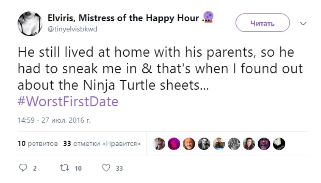The width and height of the screenshot is (321, 183).
Task: Like the tweet with the heart icon
Action: [106, 168]
